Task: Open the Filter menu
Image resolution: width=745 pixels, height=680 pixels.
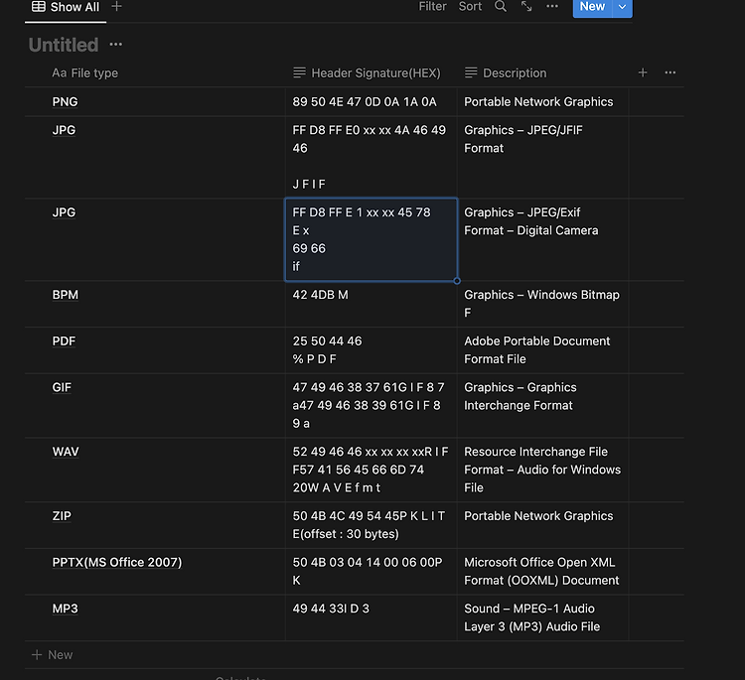Action: (432, 7)
